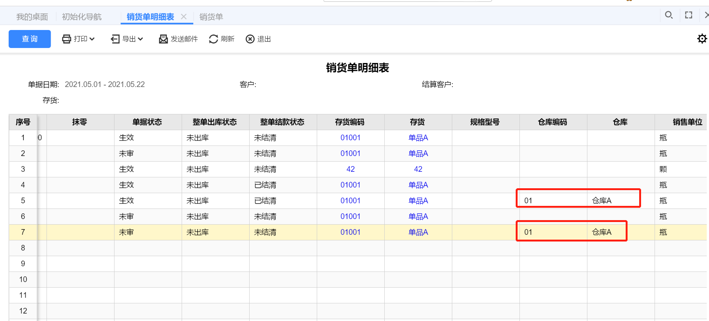This screenshot has width=709, height=321.
Task: Open the settings gear icon
Action: coord(702,39)
